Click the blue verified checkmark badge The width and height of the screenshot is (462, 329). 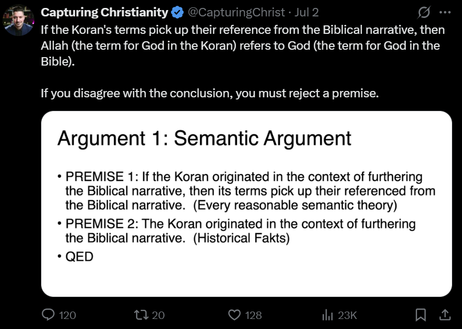coord(177,12)
